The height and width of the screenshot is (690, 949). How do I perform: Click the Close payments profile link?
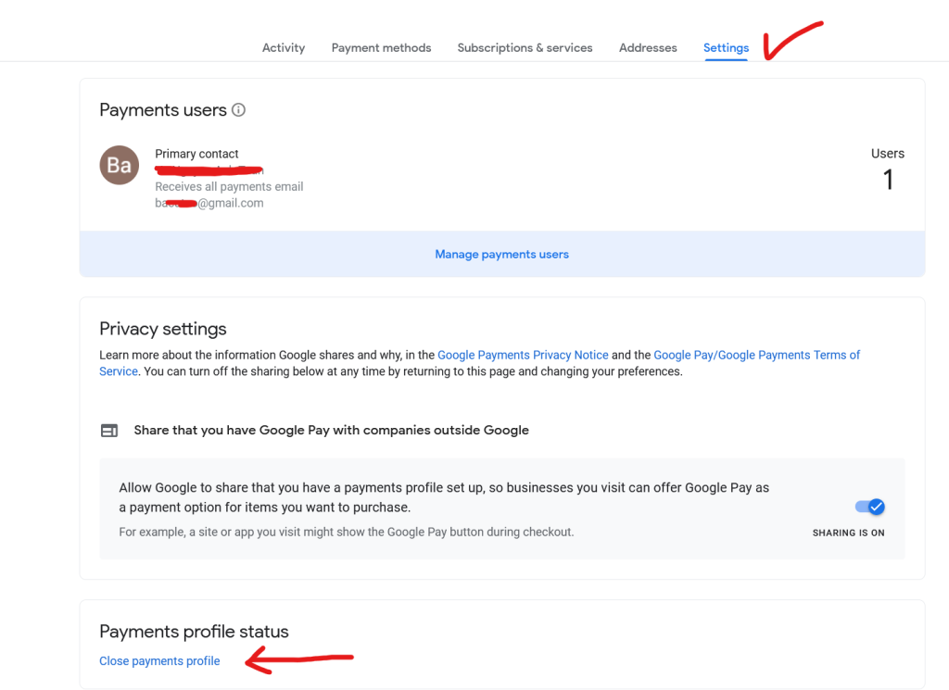[159, 661]
